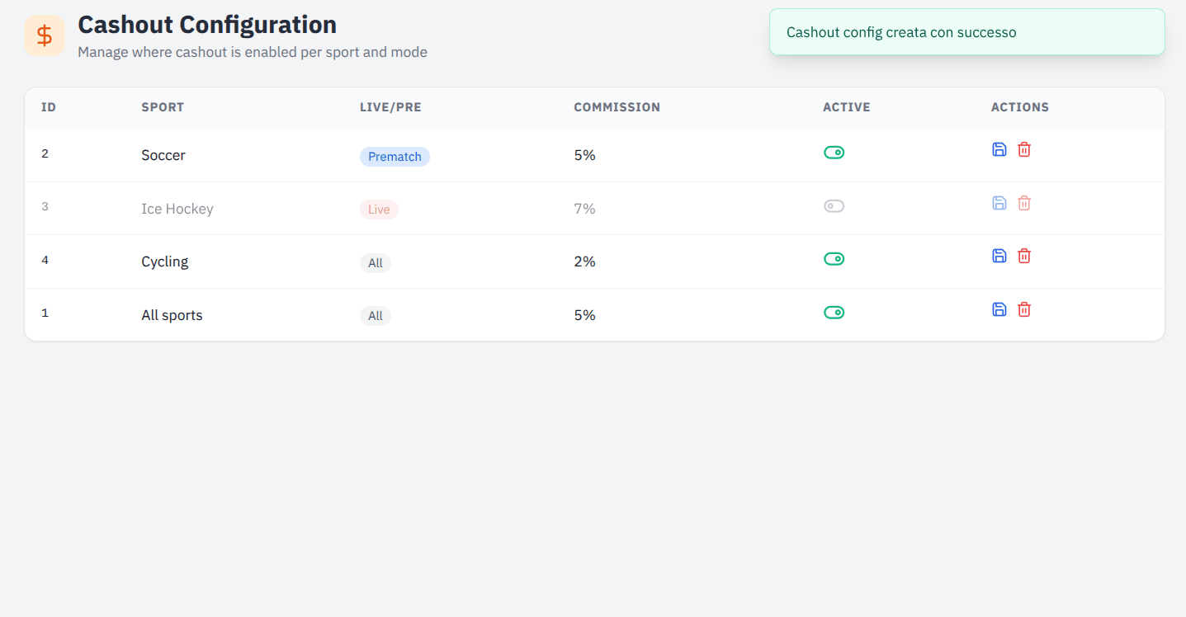This screenshot has width=1186, height=617.
Task: Switch off All sports active toggle
Action: tap(834, 313)
